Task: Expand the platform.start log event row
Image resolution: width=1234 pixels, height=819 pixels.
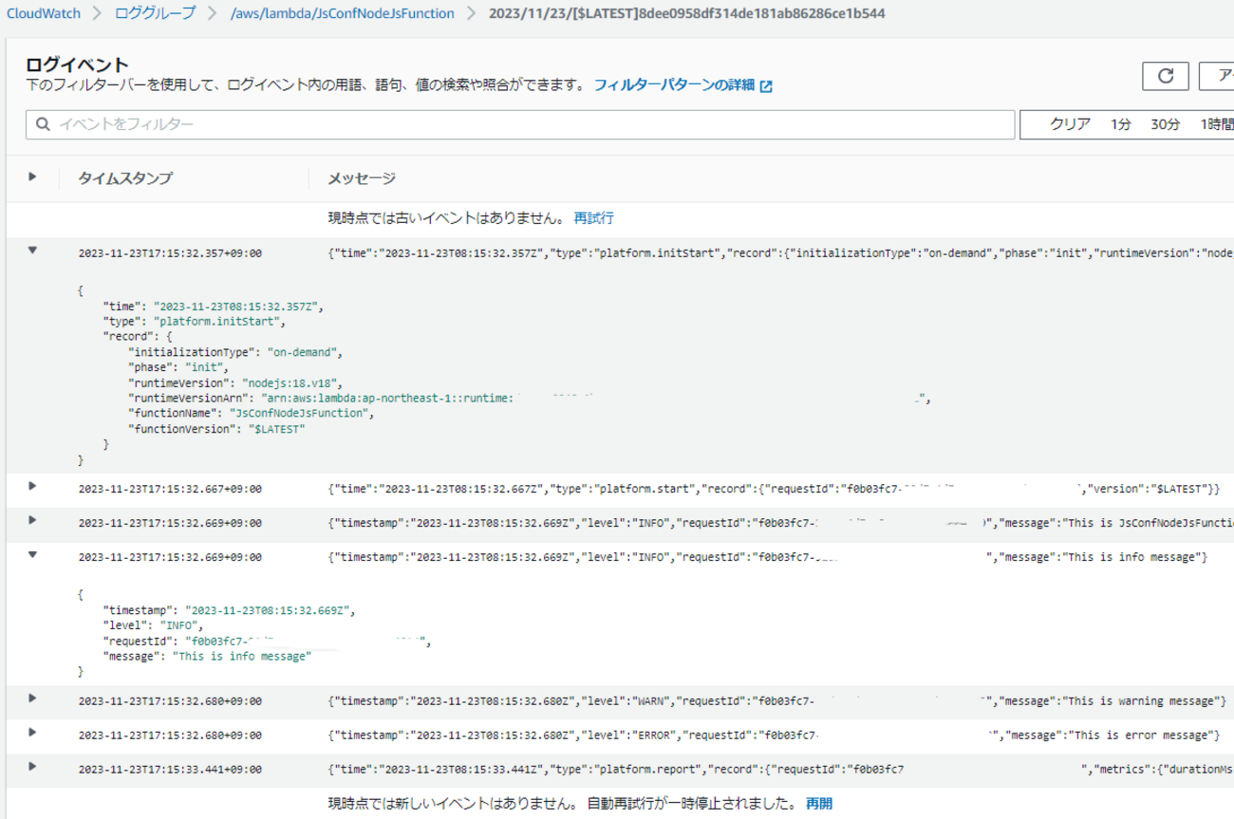Action: tap(32, 487)
